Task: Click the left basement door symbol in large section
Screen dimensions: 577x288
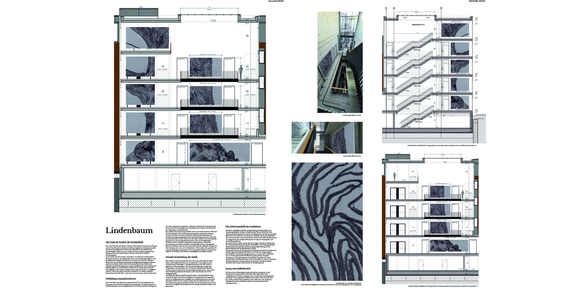Action: pos(175,182)
